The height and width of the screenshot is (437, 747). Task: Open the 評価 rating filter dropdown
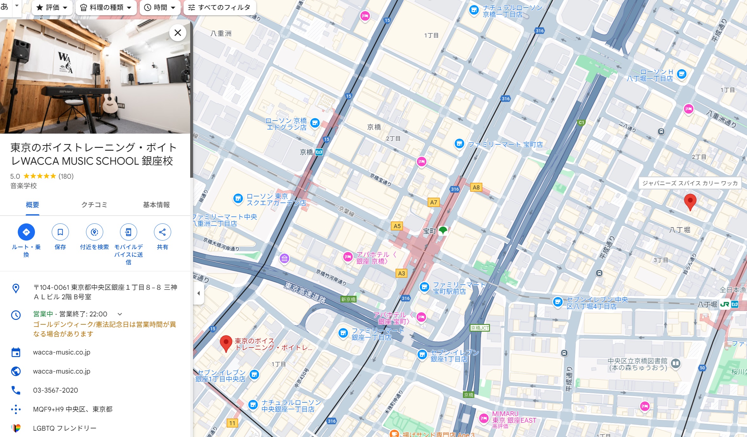pos(52,7)
